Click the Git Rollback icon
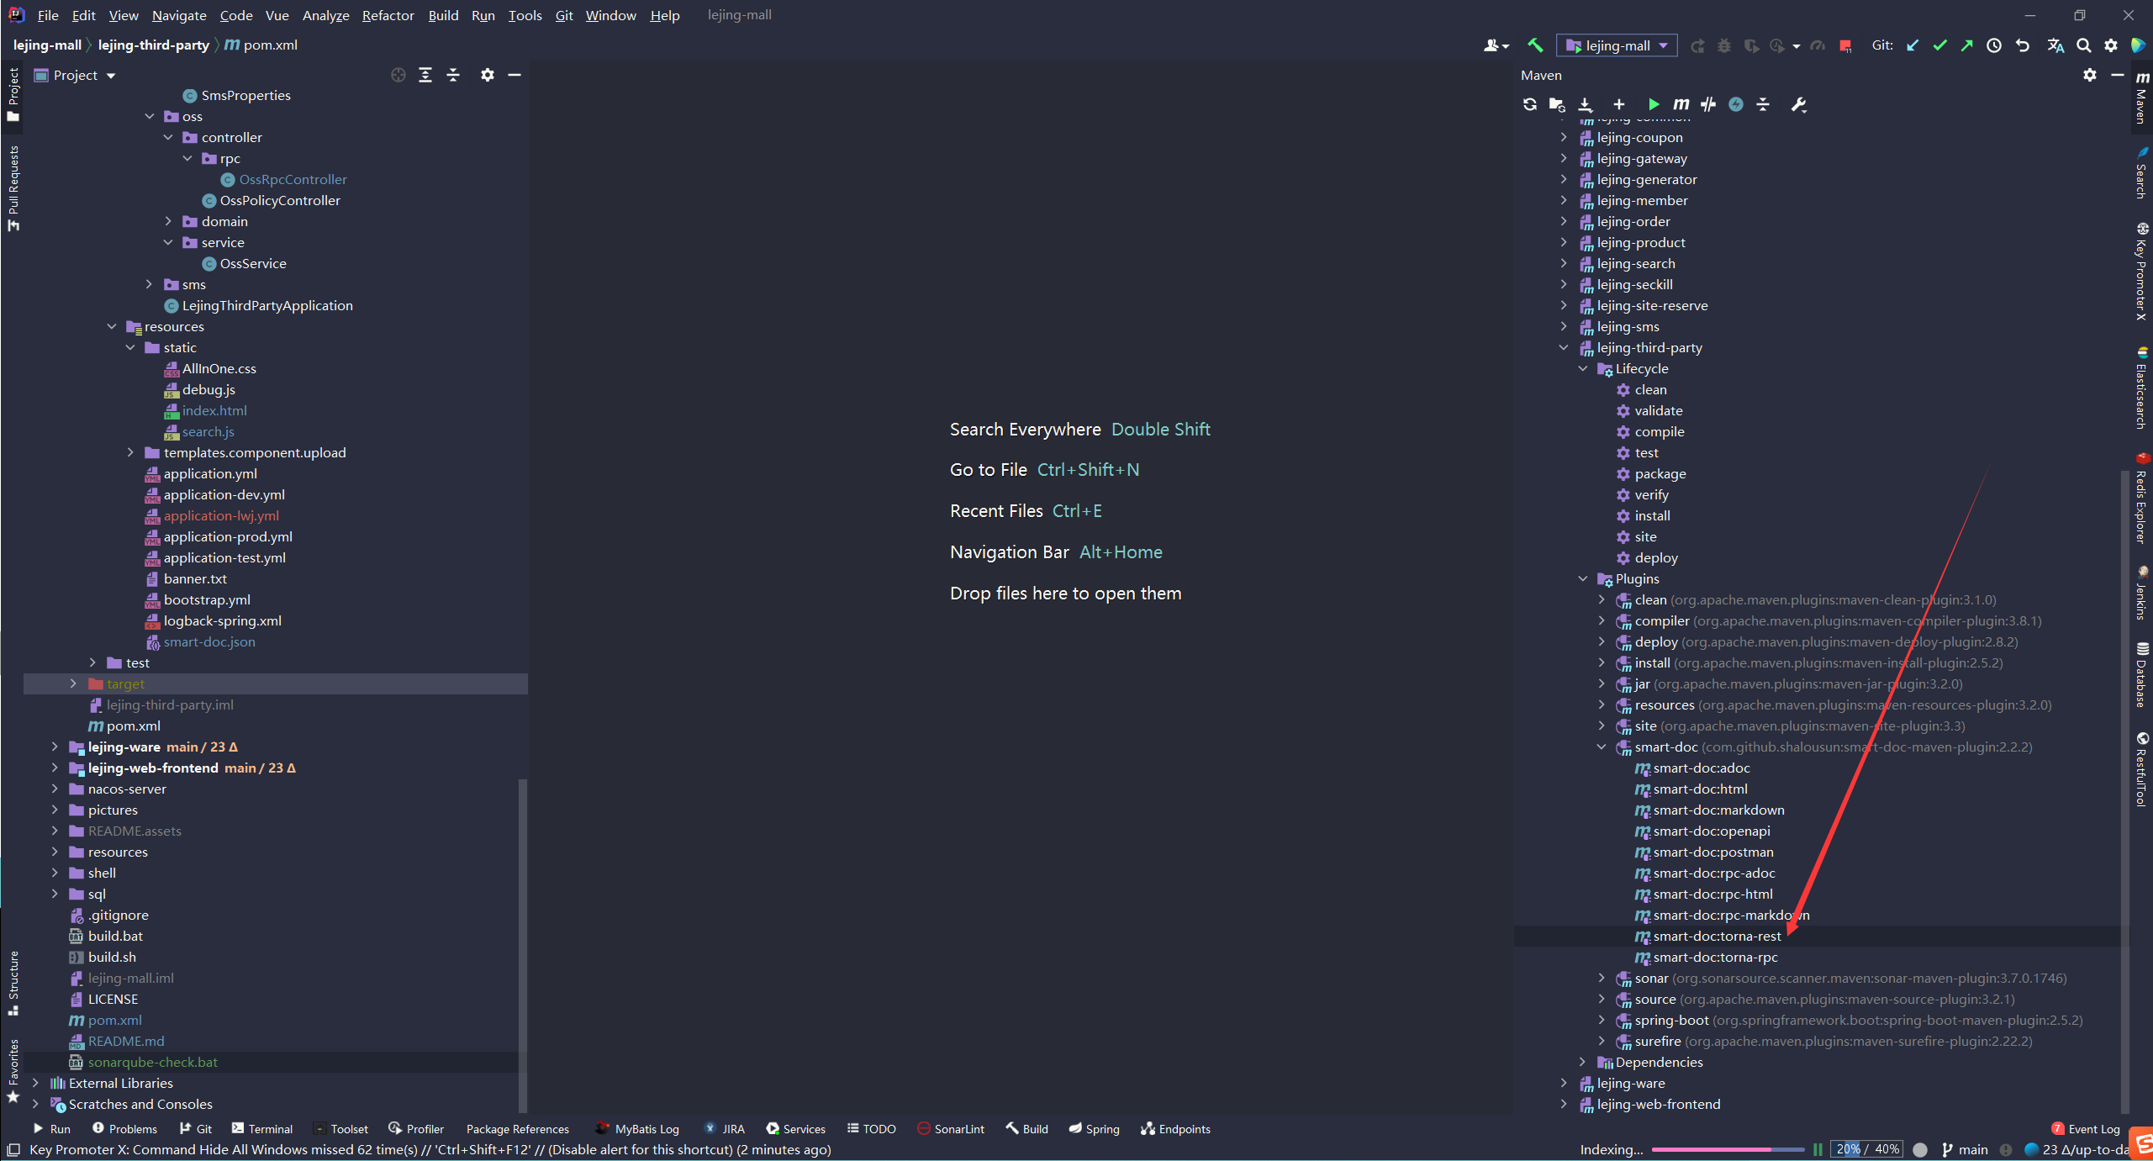This screenshot has height=1161, width=2153. point(2023,45)
